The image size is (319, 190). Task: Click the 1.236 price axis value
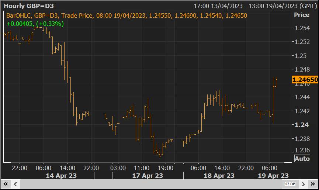pos(302,150)
